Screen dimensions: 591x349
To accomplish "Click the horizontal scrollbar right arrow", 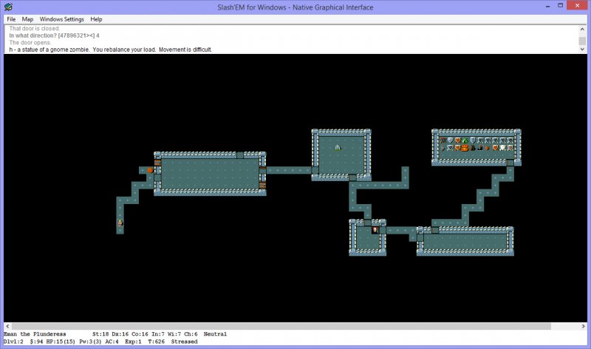I will (583, 326).
